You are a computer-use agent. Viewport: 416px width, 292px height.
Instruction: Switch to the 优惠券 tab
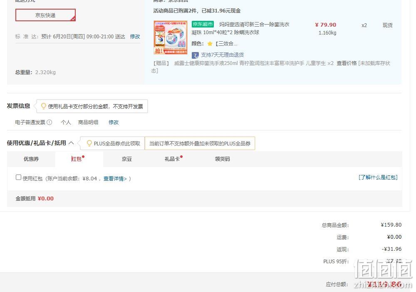(x=31, y=159)
